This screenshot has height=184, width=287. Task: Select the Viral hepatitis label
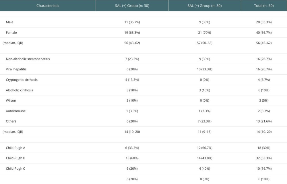point(16,69)
